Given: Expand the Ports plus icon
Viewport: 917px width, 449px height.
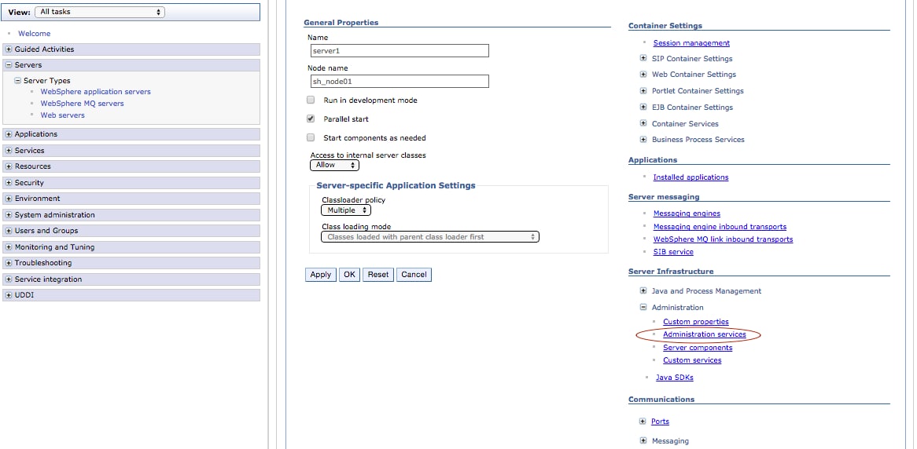Looking at the screenshot, I should tap(643, 422).
